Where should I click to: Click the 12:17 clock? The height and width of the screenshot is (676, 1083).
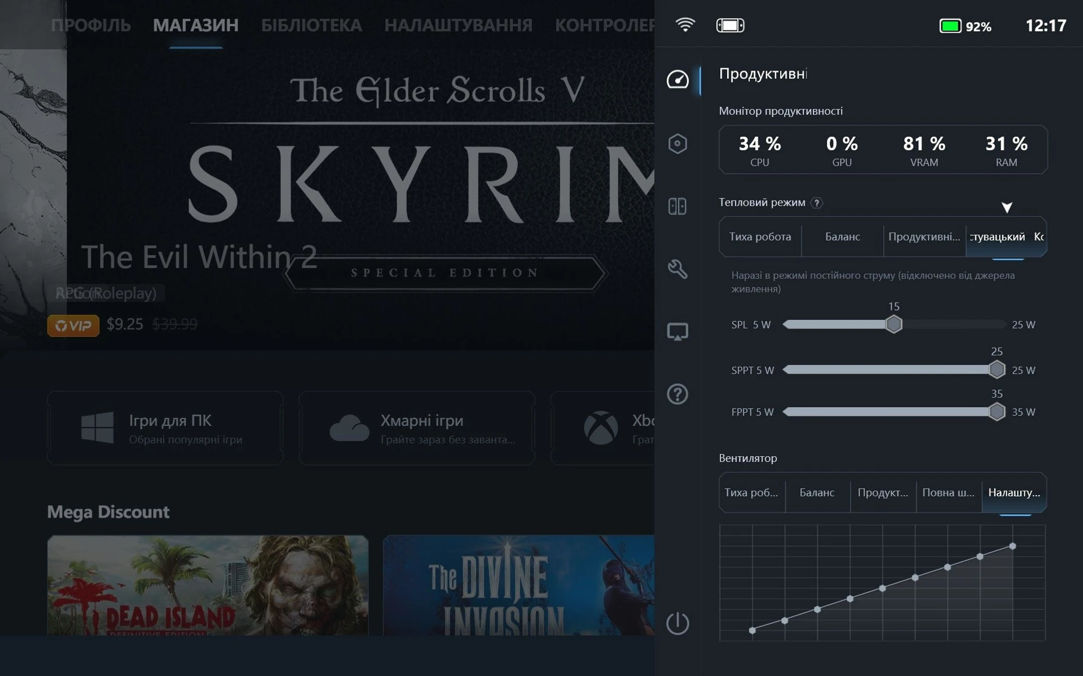point(1046,26)
